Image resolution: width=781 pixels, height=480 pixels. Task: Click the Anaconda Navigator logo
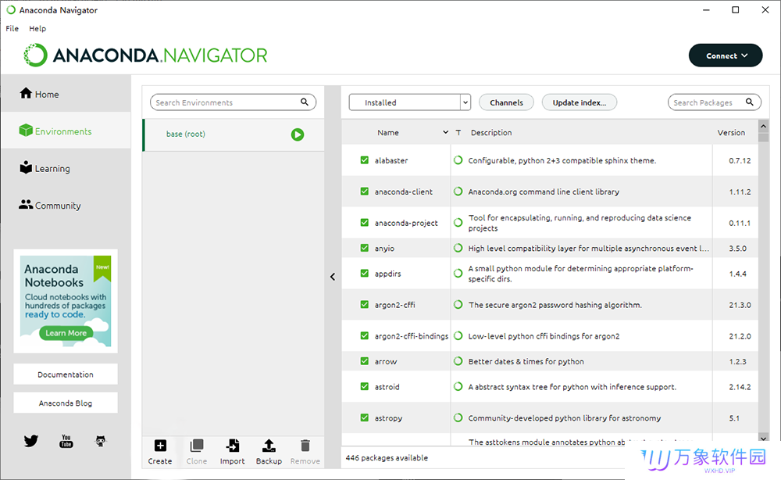[x=145, y=55]
